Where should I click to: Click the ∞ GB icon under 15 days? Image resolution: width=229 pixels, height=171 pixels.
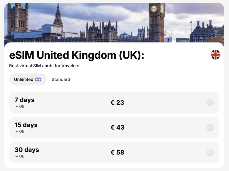17,131
